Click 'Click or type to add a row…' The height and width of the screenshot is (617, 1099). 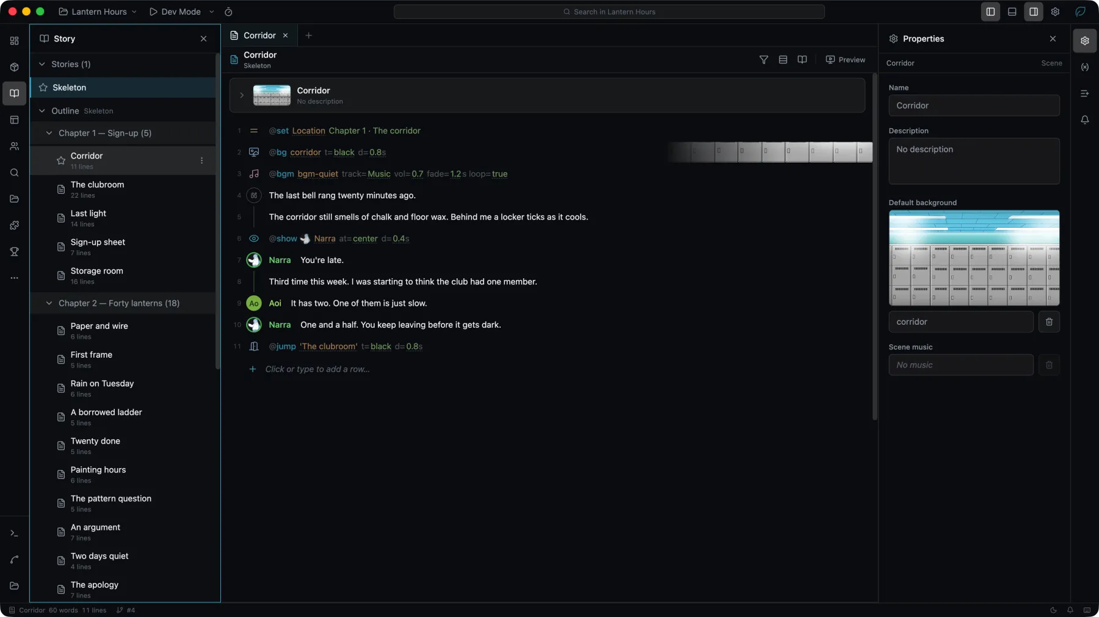tap(317, 369)
